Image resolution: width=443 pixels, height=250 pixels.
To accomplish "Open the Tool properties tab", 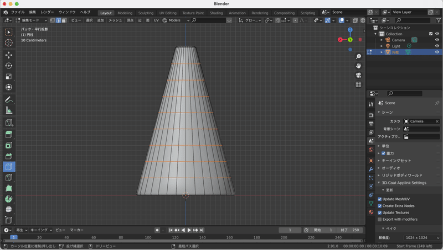I will click(x=371, y=104).
